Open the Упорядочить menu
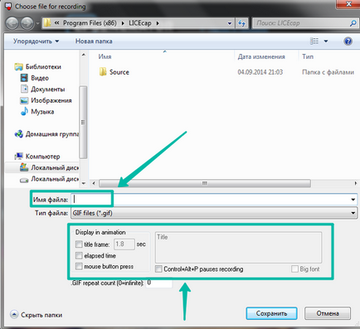 [x=36, y=41]
